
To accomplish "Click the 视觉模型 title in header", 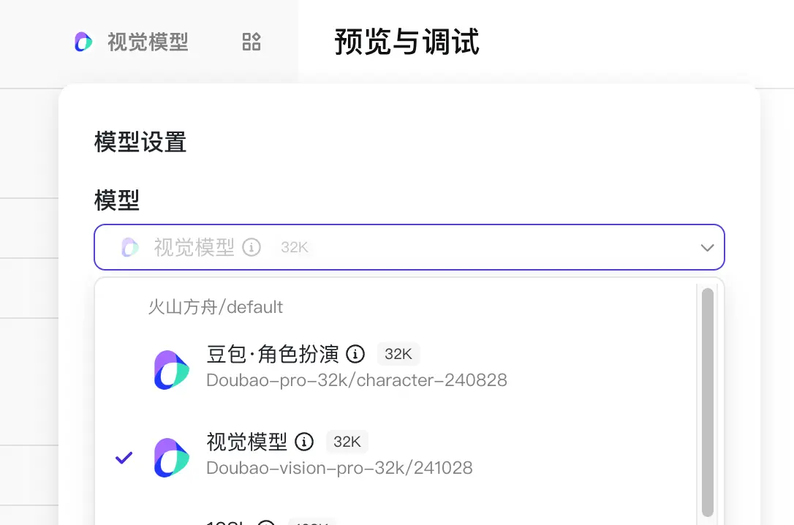I will 148,42.
